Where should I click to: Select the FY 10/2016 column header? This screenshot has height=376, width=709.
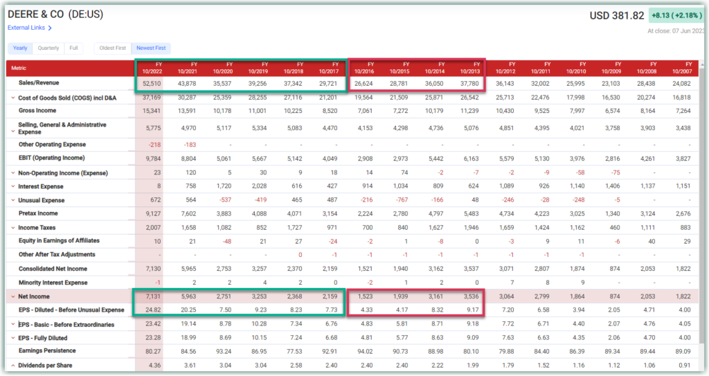point(364,68)
